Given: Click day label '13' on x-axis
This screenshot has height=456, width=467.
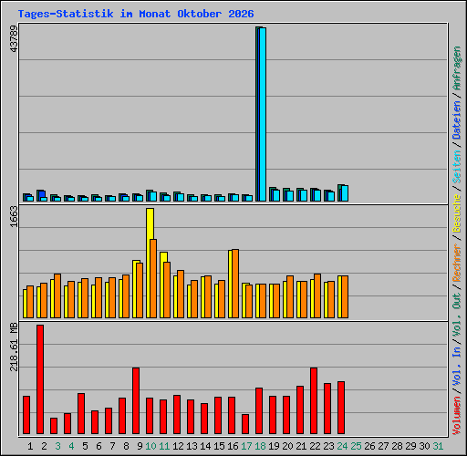Looking at the screenshot, I should click(192, 446).
